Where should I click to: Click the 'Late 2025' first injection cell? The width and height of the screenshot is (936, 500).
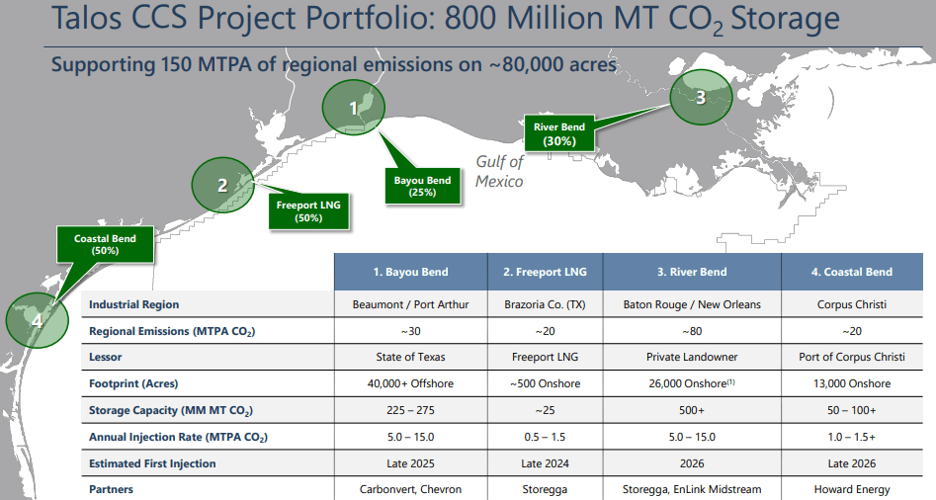pos(411,463)
